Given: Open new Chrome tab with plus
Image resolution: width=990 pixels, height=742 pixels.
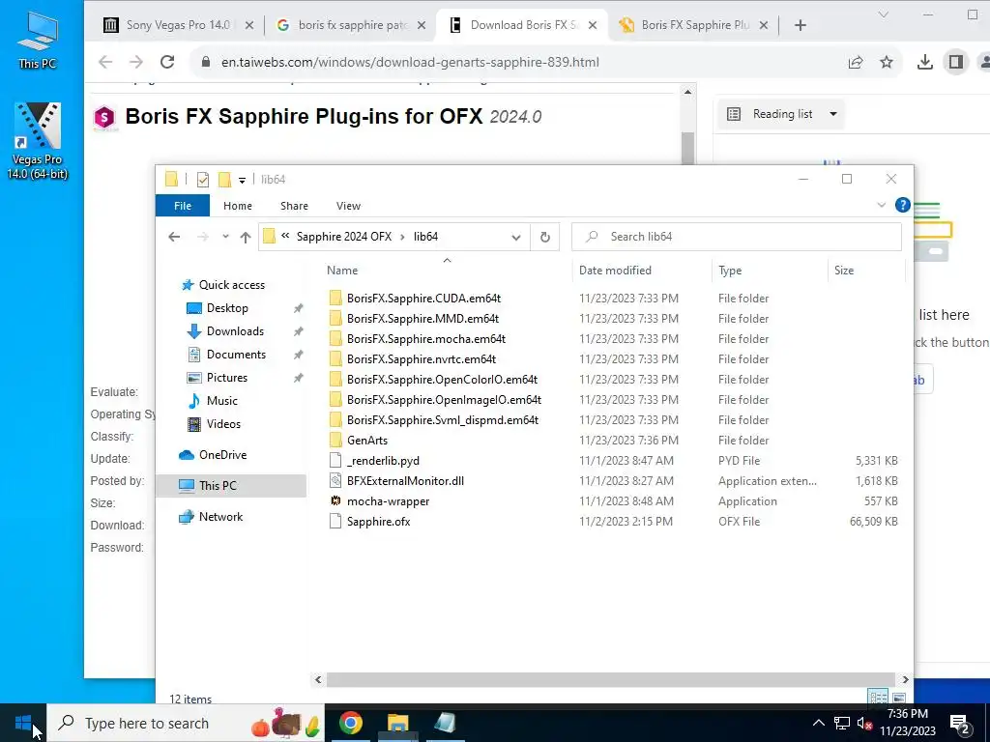Looking at the screenshot, I should 801,25.
